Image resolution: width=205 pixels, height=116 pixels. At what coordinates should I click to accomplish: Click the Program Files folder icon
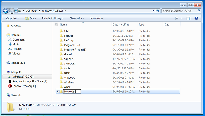tap(61, 45)
